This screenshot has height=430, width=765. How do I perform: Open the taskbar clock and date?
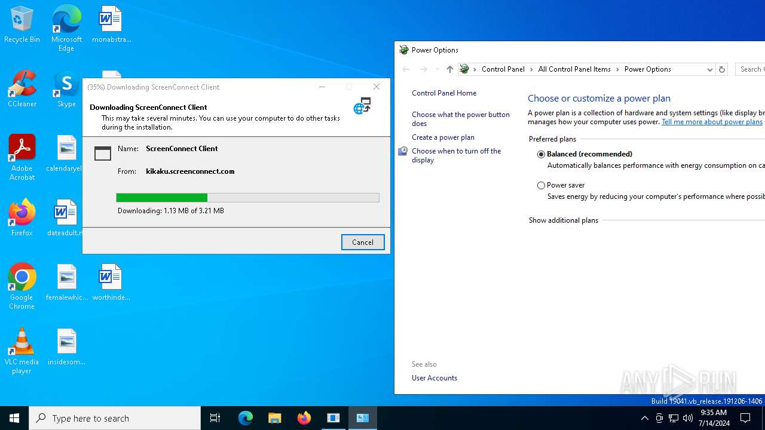[x=714, y=418]
